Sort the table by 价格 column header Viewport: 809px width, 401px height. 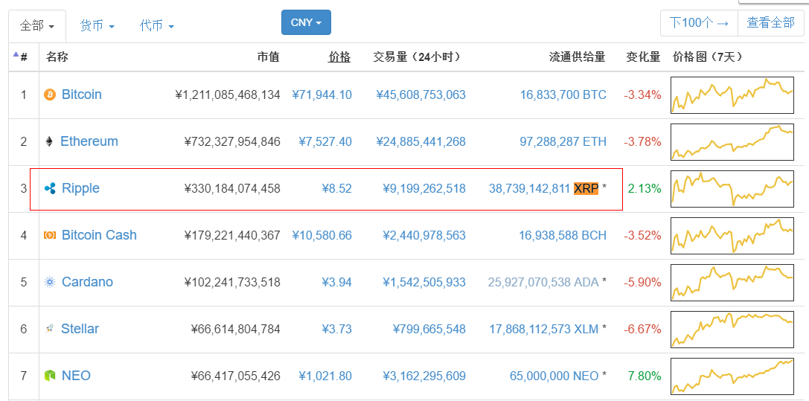[339, 57]
